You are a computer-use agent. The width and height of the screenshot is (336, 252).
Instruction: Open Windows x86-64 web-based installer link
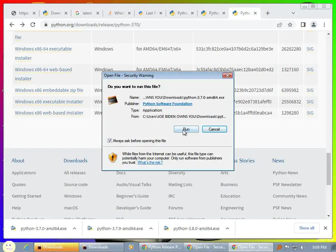(43, 74)
